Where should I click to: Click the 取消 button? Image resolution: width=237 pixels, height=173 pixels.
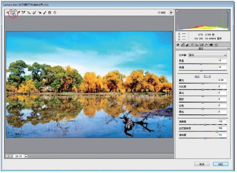pos(202,164)
